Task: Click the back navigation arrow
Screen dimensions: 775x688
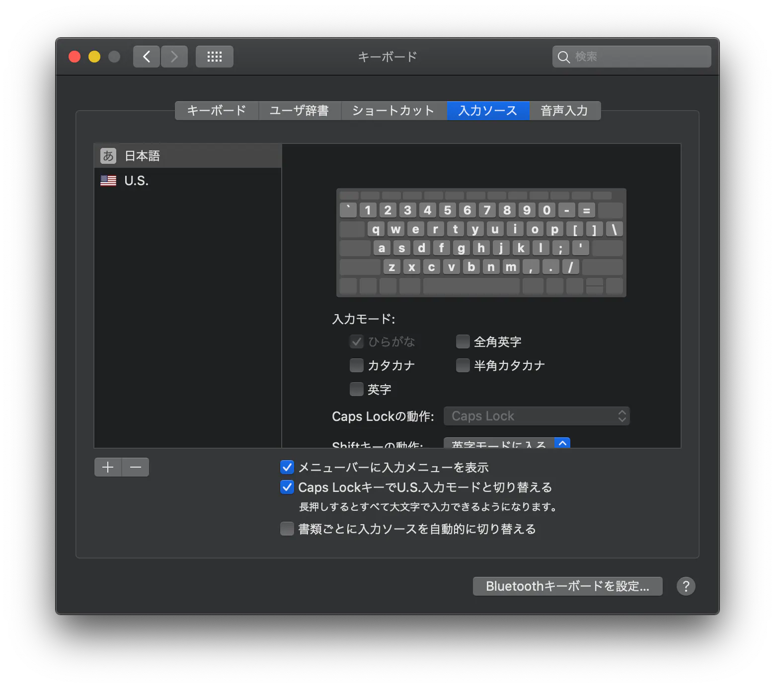Action: 146,56
